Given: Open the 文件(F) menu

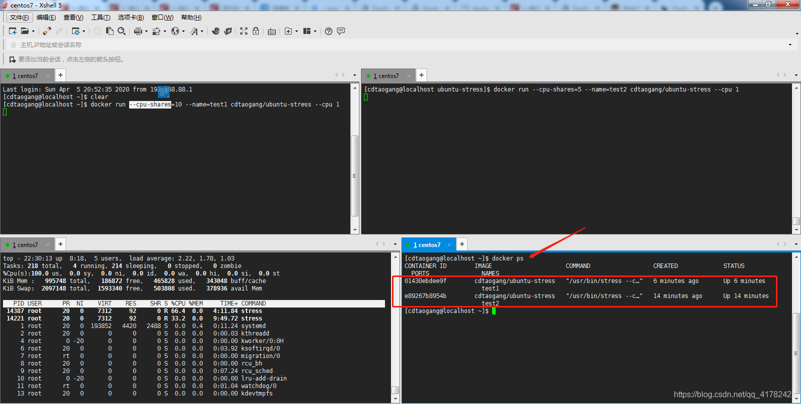Looking at the screenshot, I should 20,17.
